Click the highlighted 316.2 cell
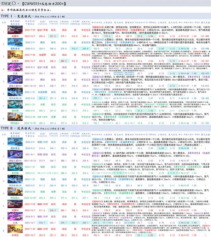 75,49
